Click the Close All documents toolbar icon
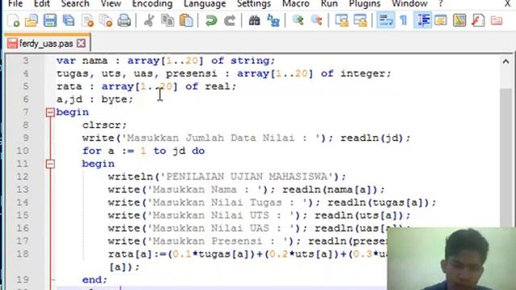Viewport: 516px width, 290px height. click(106, 20)
